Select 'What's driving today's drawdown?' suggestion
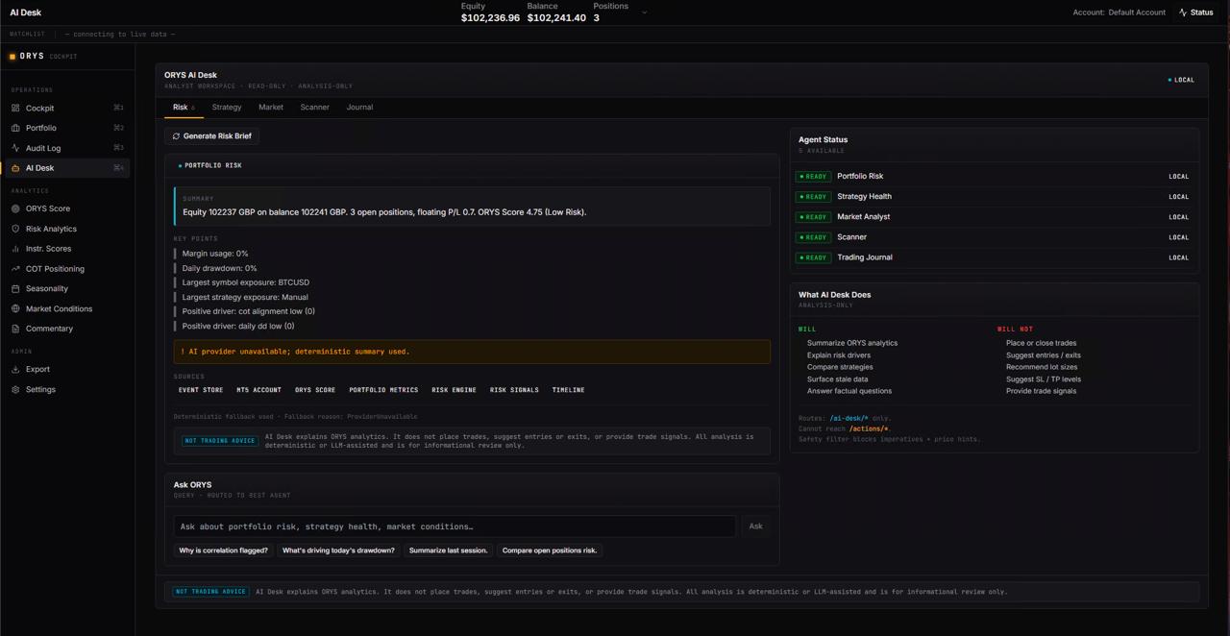Viewport: 1230px width, 636px height. tap(338, 550)
